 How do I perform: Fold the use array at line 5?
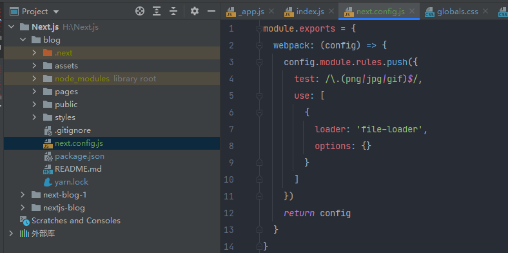click(x=259, y=96)
